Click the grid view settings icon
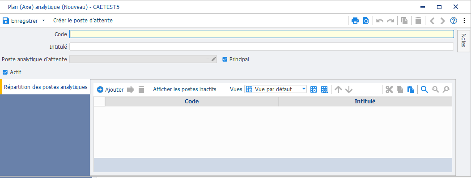This screenshot has width=471, height=178. point(314,89)
